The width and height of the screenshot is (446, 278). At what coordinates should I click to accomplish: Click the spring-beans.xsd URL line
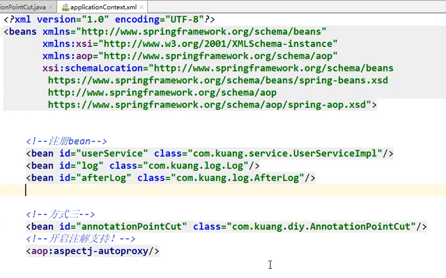218,81
